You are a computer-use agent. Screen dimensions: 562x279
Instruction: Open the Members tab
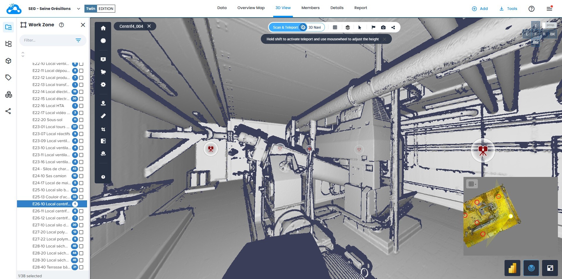coord(310,8)
